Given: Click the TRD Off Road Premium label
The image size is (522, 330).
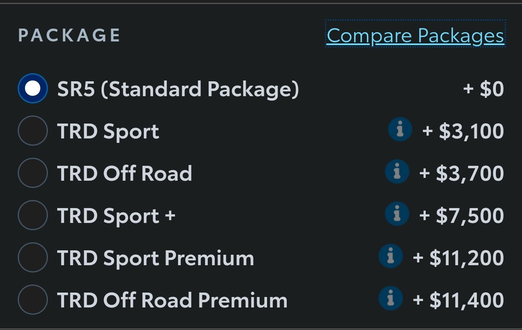Looking at the screenshot, I should [172, 300].
